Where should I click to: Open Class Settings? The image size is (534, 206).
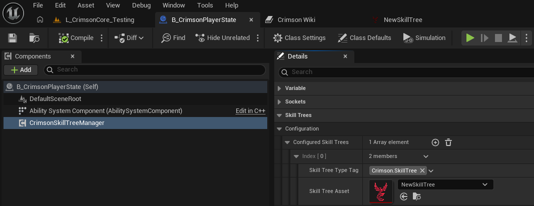coord(299,38)
